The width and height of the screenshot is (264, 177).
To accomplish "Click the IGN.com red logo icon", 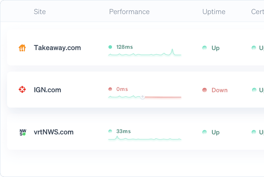I will pos(22,90).
